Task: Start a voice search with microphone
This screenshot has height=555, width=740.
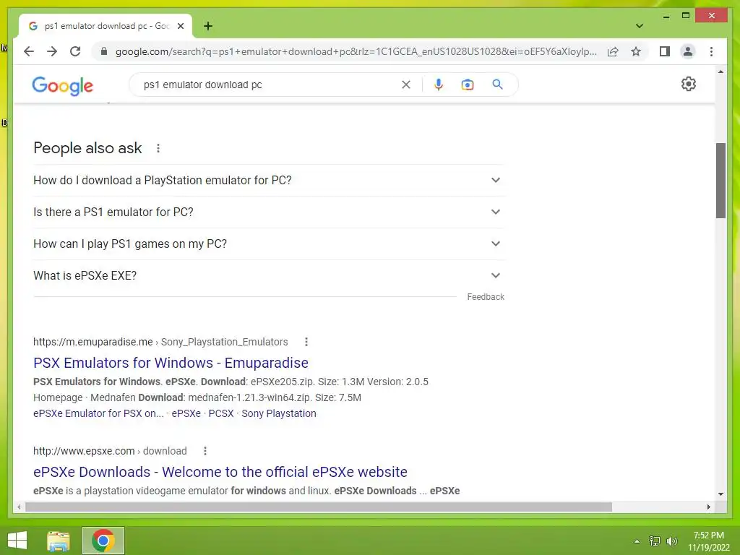Action: (x=439, y=85)
